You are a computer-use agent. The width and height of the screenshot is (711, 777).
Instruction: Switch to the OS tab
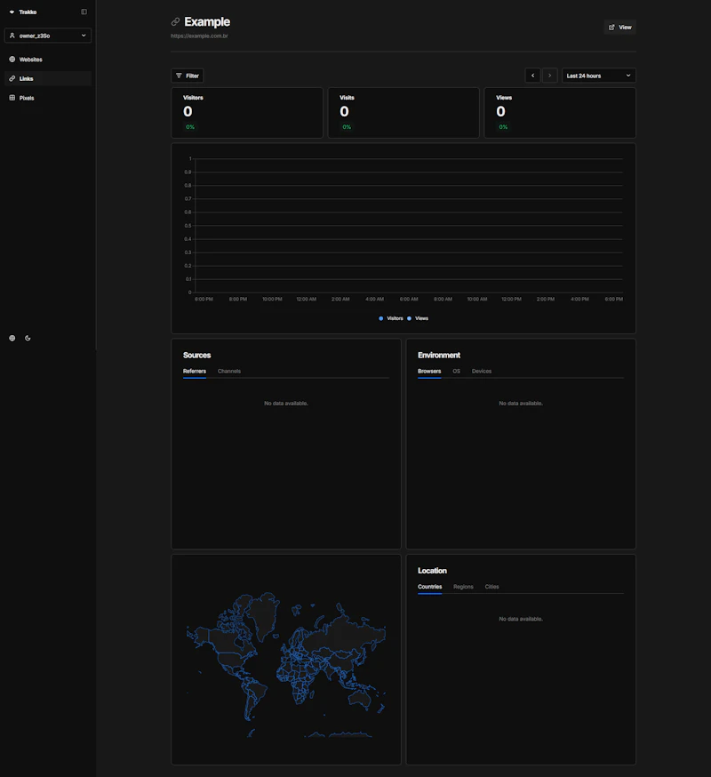pos(456,371)
